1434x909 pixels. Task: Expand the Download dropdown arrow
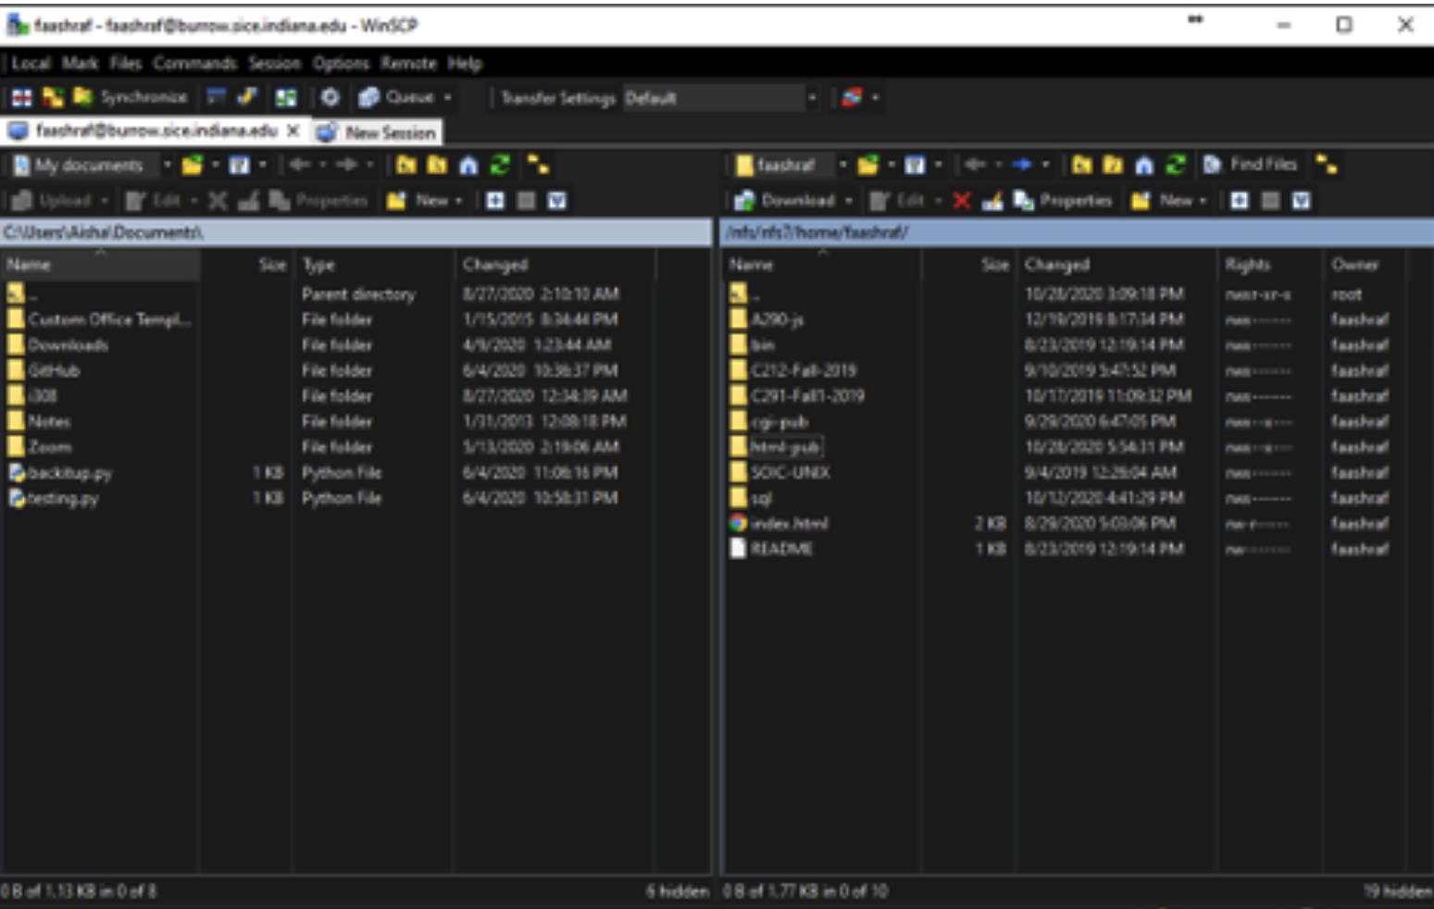(x=848, y=201)
